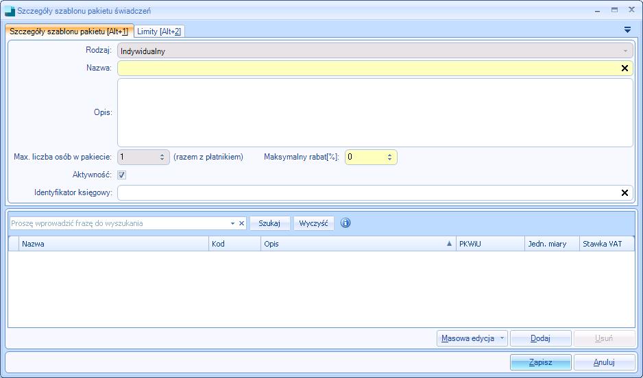Open the Rodzaj dropdown showing Indywidualny

[x=375, y=51]
